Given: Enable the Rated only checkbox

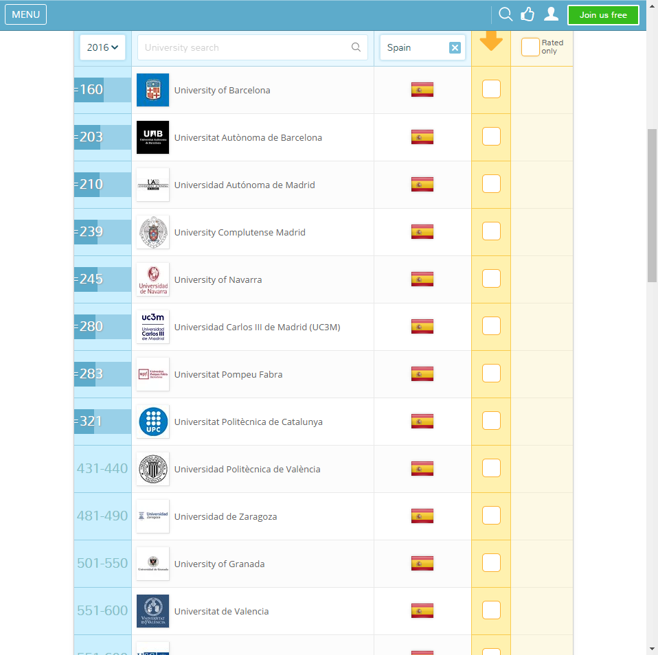Looking at the screenshot, I should point(530,47).
